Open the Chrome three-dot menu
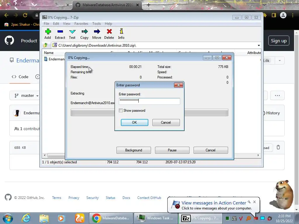299x224 pixels. click(x=293, y=15)
